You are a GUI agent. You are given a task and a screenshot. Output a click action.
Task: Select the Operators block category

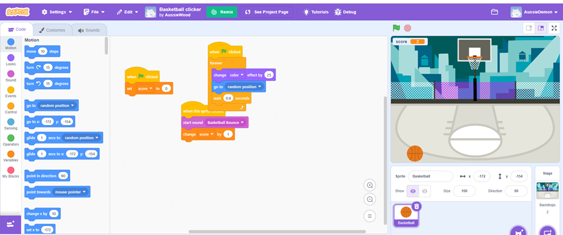pyautogui.click(x=11, y=140)
